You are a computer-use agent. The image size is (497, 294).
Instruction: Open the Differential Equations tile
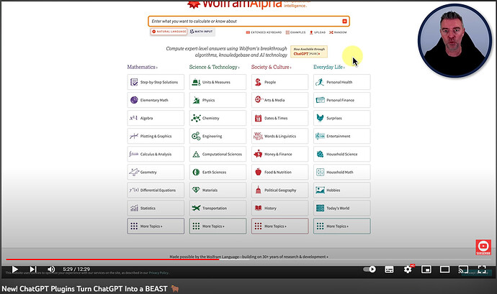click(x=156, y=190)
